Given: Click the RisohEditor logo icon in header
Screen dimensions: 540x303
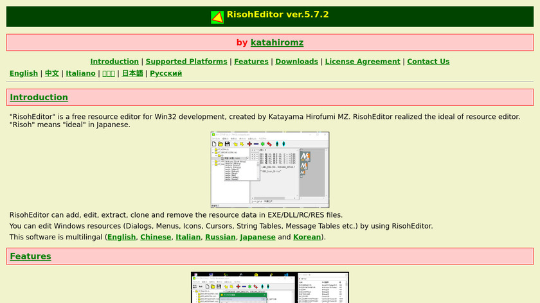Looking at the screenshot, I should tap(217, 17).
